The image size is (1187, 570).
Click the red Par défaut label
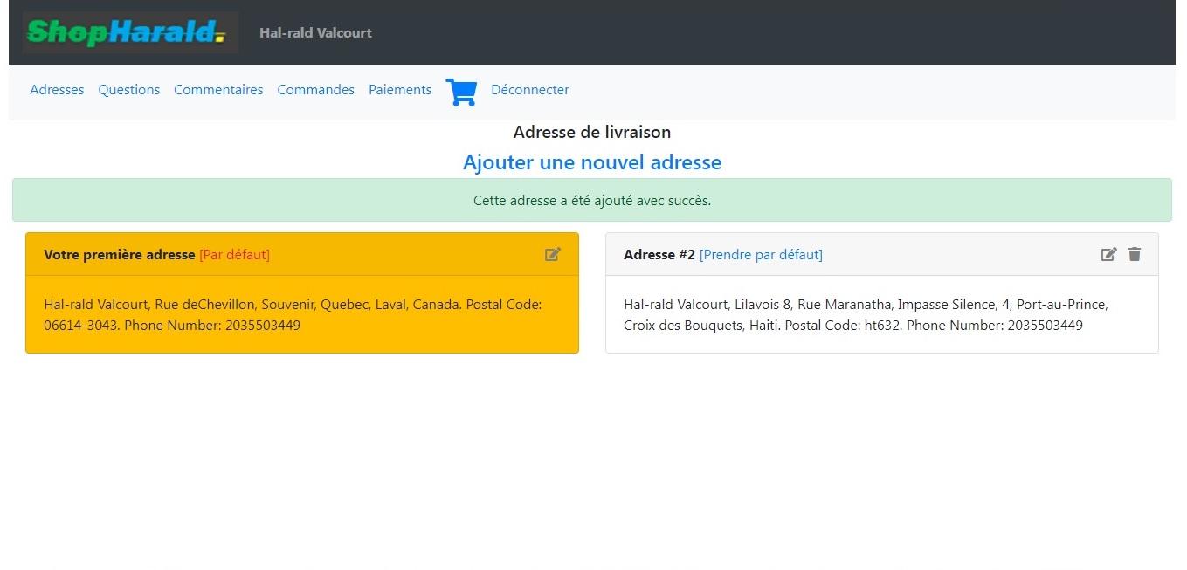click(x=234, y=255)
